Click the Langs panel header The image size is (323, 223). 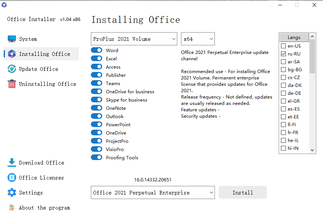point(294,37)
